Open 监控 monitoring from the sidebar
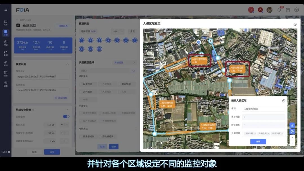 [x=6, y=63]
